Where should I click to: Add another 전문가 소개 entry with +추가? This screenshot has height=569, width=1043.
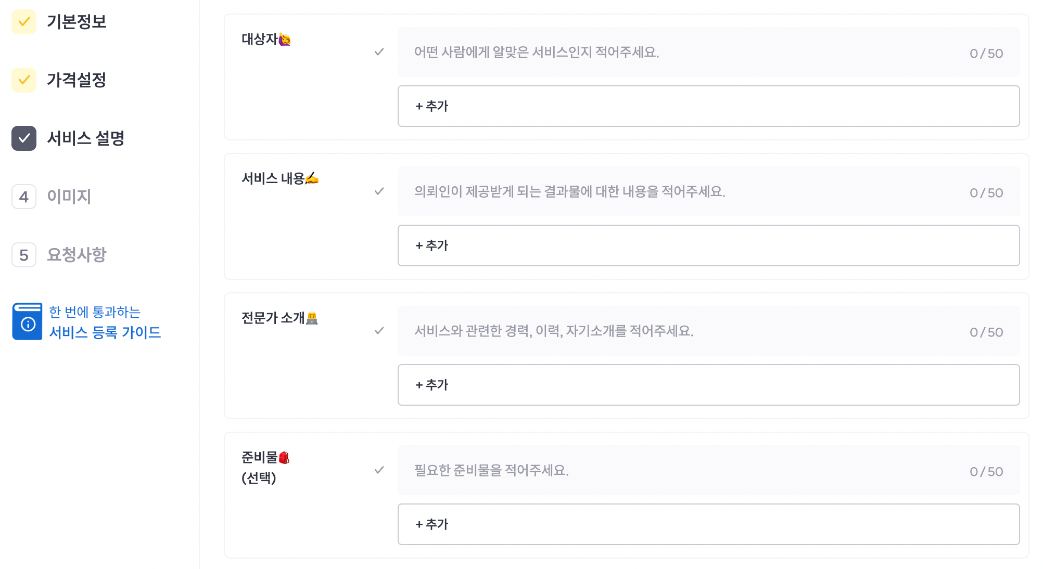coord(708,385)
